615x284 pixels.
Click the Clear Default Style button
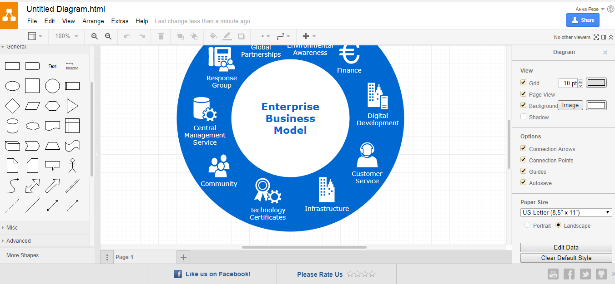[566, 258]
